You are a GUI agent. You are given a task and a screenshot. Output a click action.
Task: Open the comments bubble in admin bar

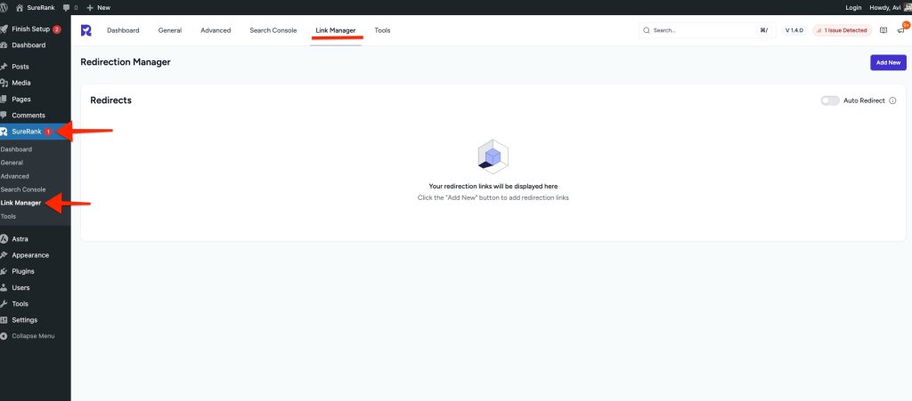point(70,7)
